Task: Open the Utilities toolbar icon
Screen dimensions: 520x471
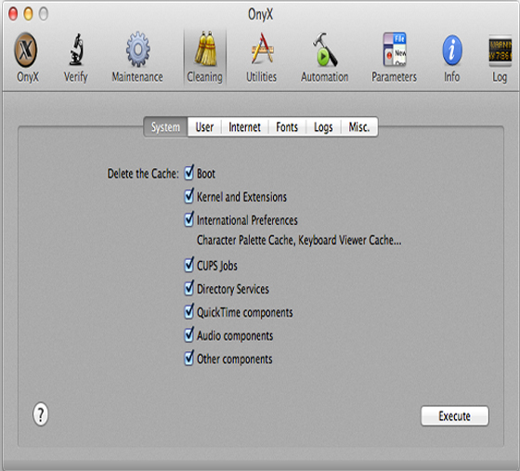Action: (262, 49)
